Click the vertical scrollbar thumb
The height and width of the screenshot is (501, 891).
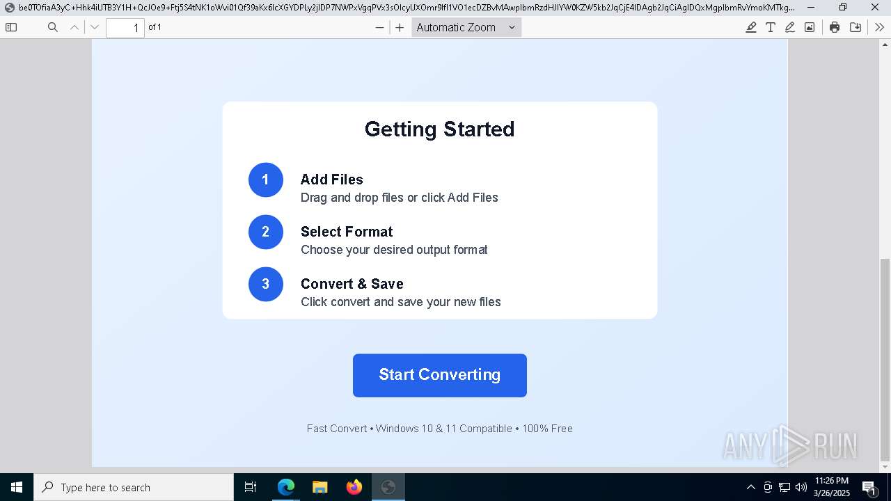coord(885,360)
